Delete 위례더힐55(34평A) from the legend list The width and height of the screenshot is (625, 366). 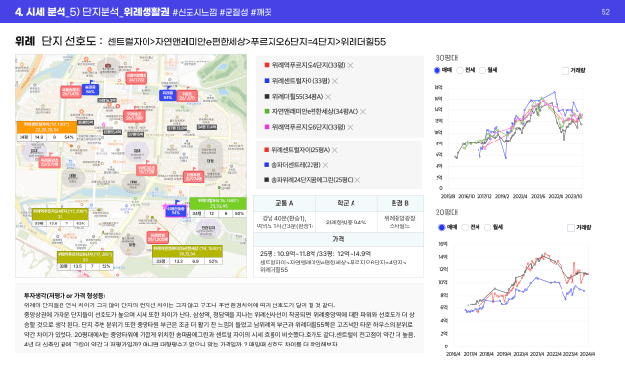pyautogui.click(x=328, y=97)
